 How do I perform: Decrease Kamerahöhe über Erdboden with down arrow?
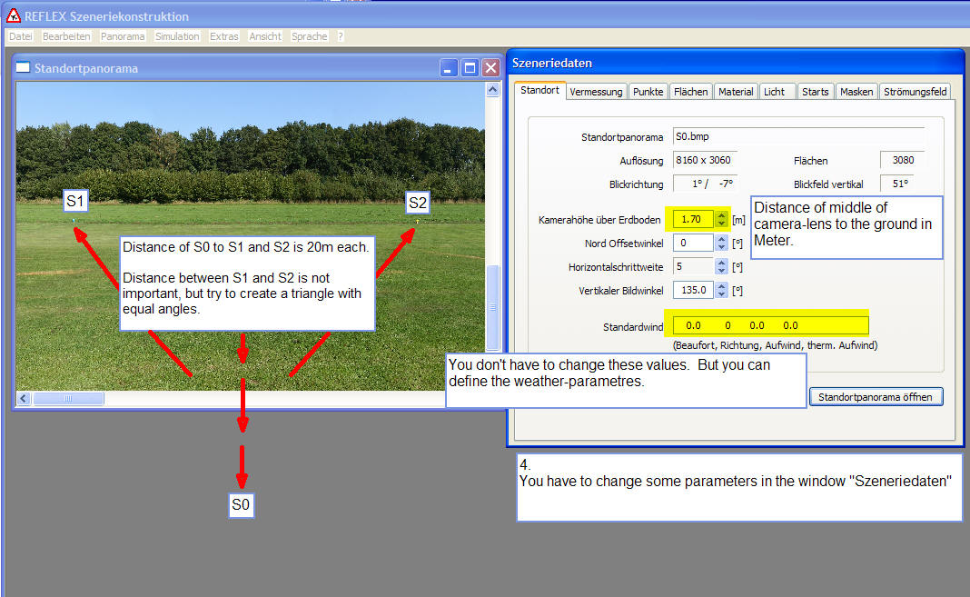(x=721, y=224)
